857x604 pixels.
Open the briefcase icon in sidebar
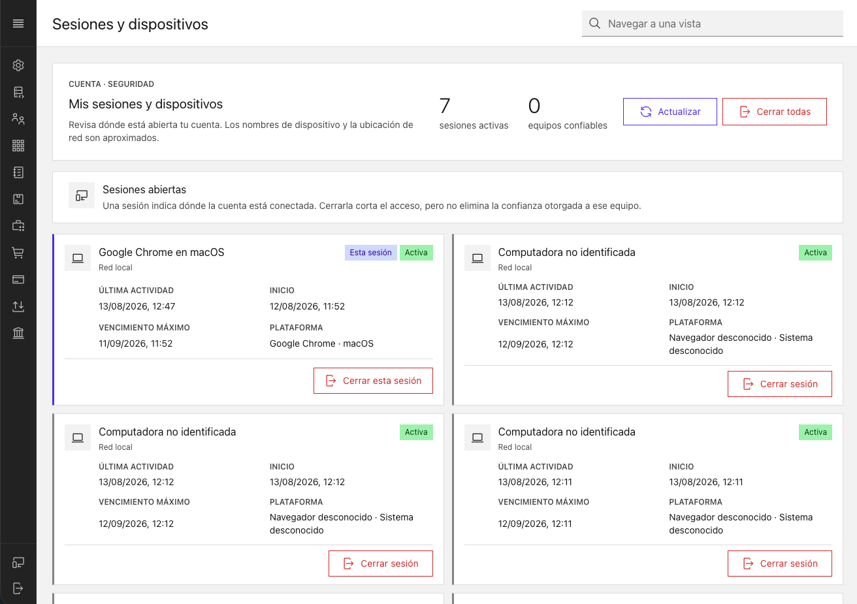[x=18, y=226]
